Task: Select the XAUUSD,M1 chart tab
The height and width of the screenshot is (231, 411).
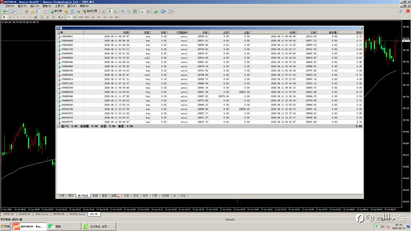Action: coord(24,214)
